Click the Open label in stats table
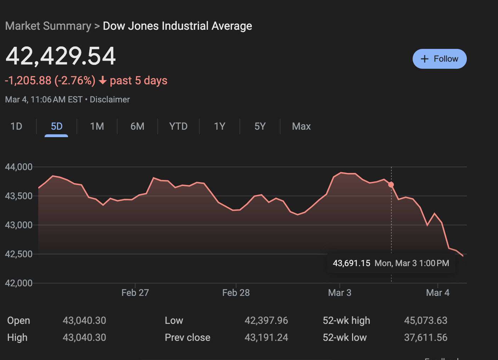 (x=18, y=321)
